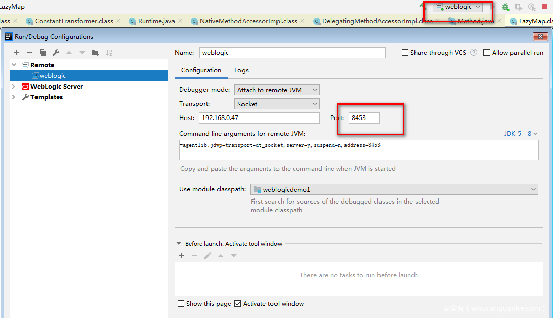Click help icon beside Share through VCS
Viewport: 553px width, 318px height.
[x=474, y=52]
